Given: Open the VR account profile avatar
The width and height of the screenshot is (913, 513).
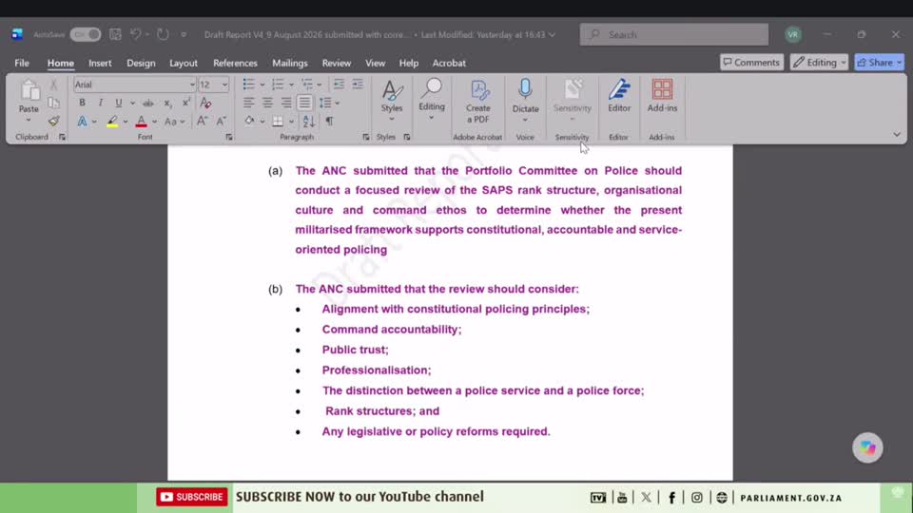Looking at the screenshot, I should coord(793,34).
